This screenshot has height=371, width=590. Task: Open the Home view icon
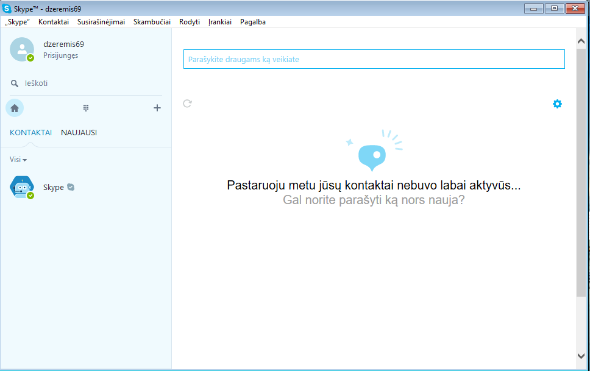[x=15, y=108]
